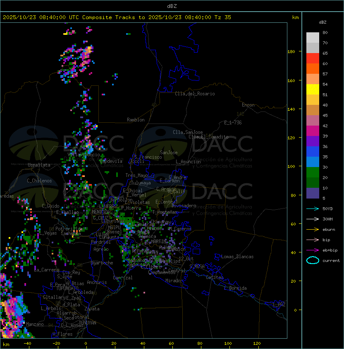Pick the slate purple 5–10 dBZ swatch
Image resolution: width=344 pixels, height=349 pixels.
point(313,193)
